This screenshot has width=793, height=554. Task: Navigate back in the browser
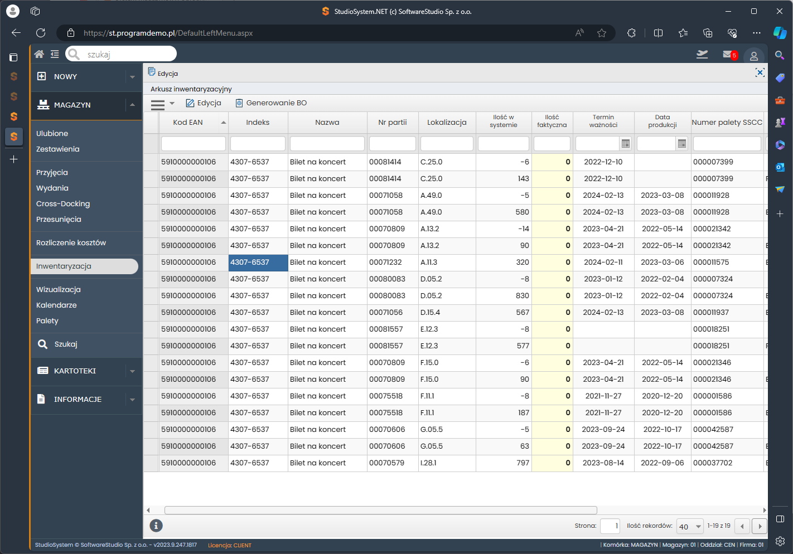16,33
